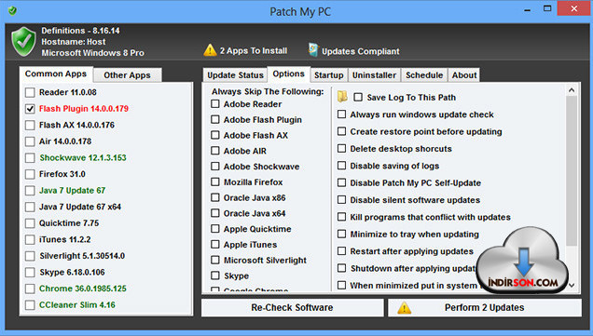The image size is (593, 336).
Task: Enable skip for Adobe Flash Plugin
Action: point(215,119)
